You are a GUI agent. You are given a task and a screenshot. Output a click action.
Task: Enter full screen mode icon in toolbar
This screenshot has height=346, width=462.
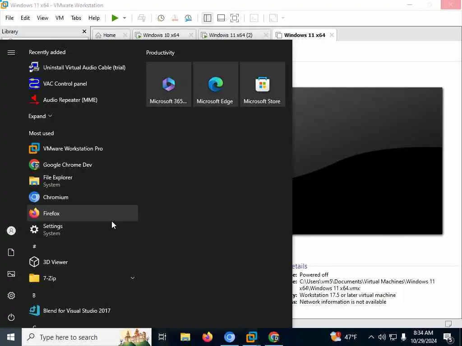click(x=235, y=18)
